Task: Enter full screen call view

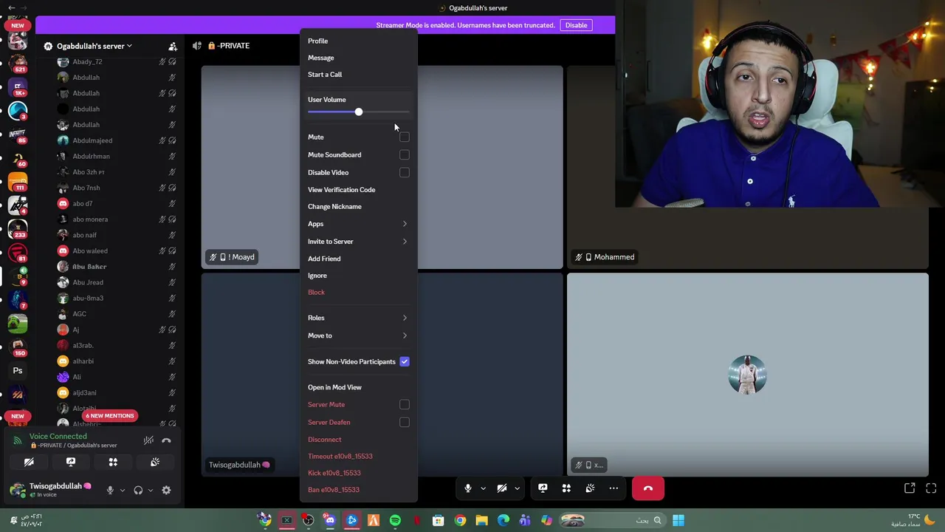Action: [x=931, y=488]
